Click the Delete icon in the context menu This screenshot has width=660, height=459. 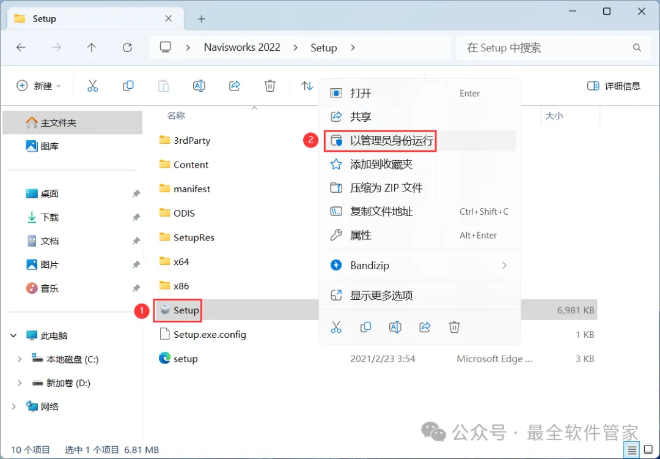point(454,327)
